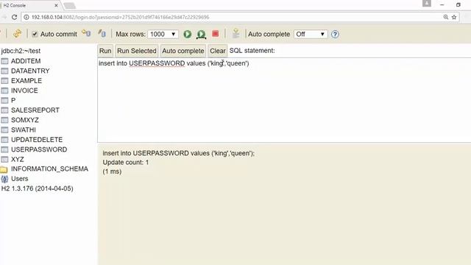This screenshot has width=471, height=265.
Task: Click the red Stop command icon
Action: tap(216, 34)
